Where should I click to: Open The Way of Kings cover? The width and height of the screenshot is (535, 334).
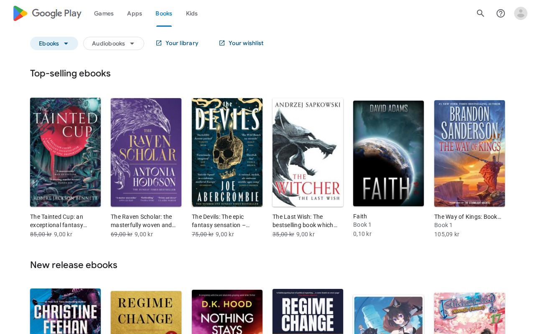pos(469,153)
